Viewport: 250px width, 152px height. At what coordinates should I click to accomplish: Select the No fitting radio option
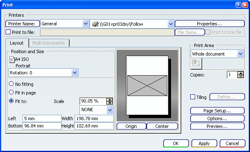[11, 84]
